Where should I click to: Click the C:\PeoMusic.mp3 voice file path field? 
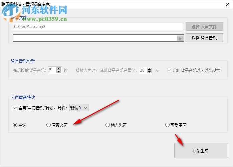pos(98,27)
